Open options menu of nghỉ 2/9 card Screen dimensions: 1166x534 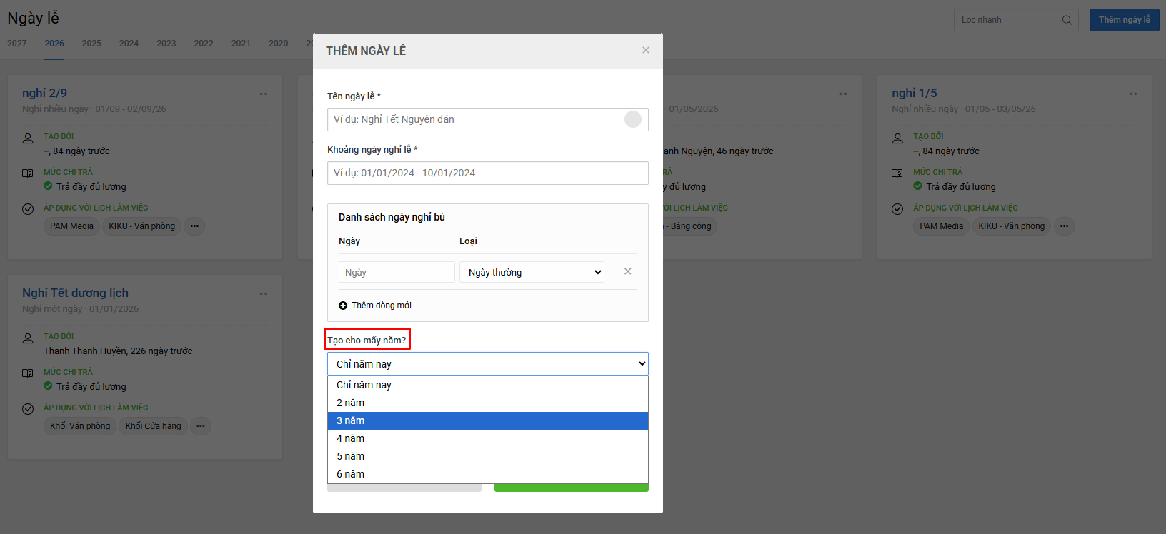click(264, 94)
